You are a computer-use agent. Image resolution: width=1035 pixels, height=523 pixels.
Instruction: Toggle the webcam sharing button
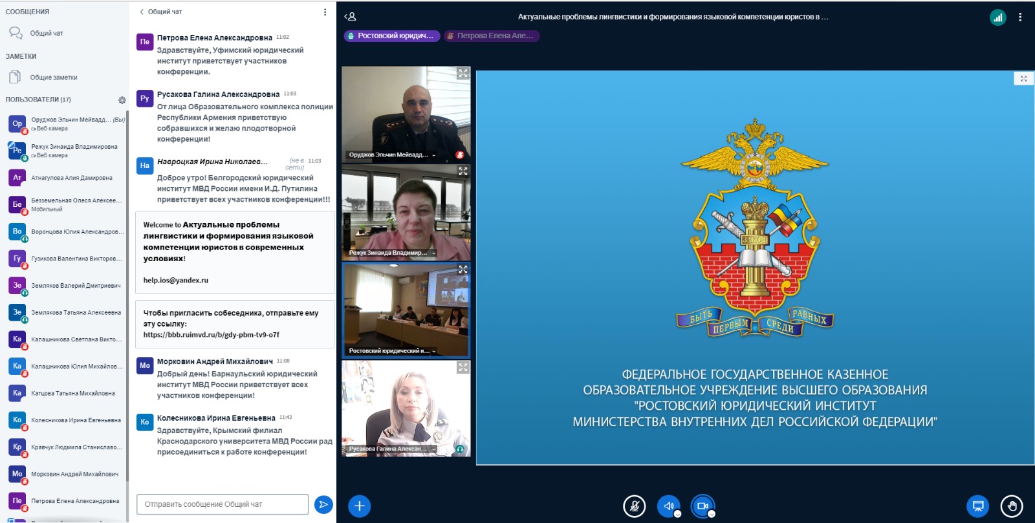pyautogui.click(x=703, y=506)
